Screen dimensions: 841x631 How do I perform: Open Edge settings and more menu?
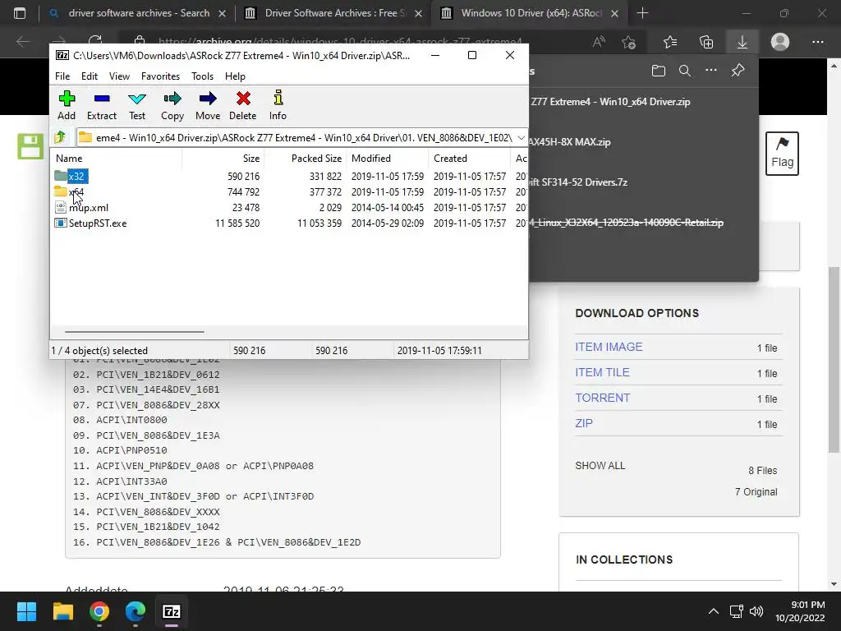pyautogui.click(x=818, y=42)
